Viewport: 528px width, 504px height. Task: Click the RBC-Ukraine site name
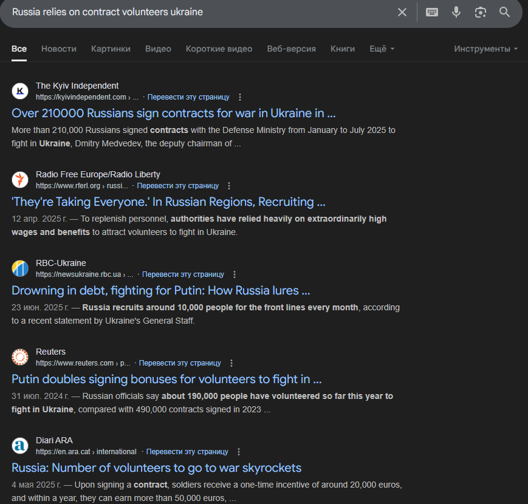click(61, 263)
